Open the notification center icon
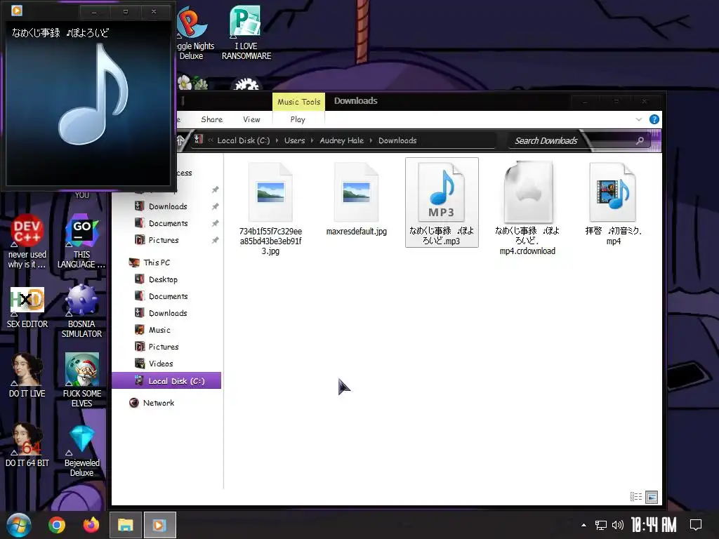 pyautogui.click(x=696, y=525)
